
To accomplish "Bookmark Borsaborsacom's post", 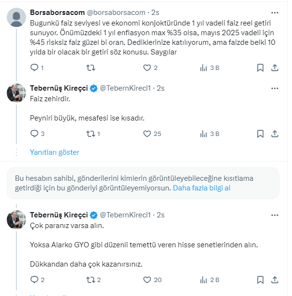I will coord(260,68).
